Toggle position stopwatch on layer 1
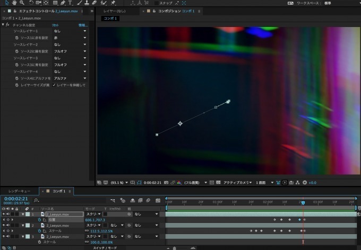Screen dimensions: 361x250 point(39,220)
